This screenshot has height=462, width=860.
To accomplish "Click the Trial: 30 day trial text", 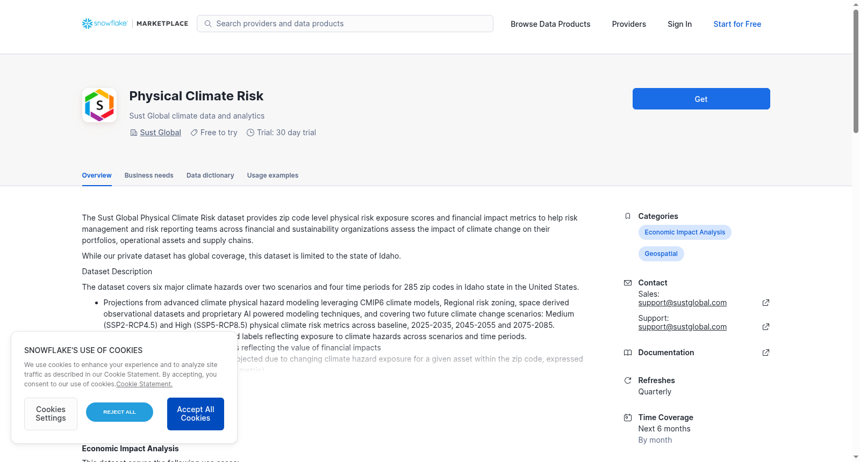I will [x=286, y=133].
